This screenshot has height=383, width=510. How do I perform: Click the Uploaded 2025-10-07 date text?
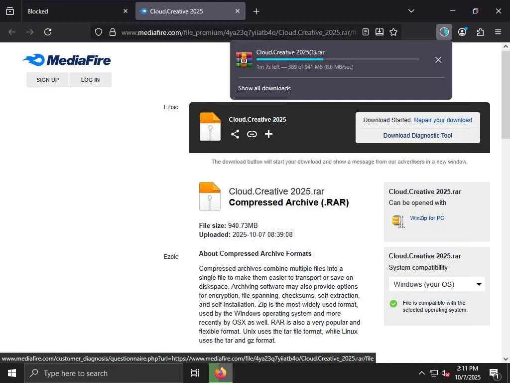[x=246, y=234]
